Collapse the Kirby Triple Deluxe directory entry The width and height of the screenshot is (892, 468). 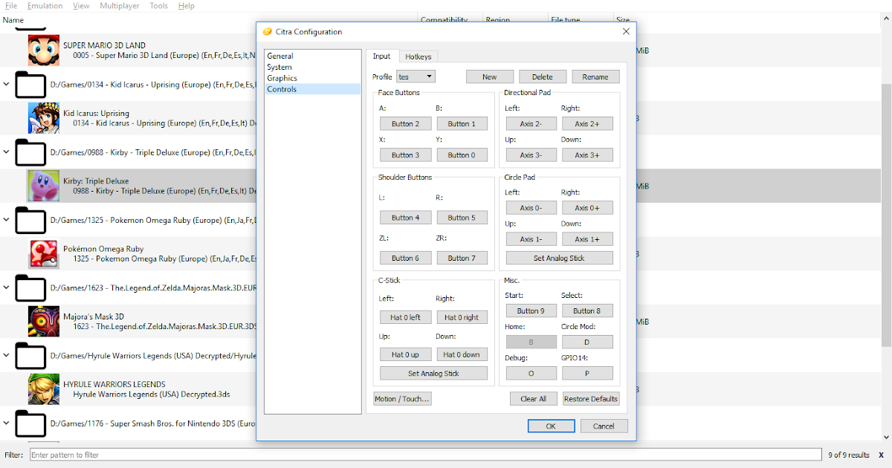pyautogui.click(x=7, y=152)
